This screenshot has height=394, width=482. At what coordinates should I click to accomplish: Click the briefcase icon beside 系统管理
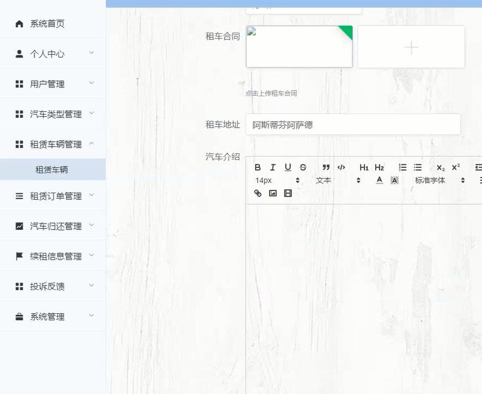tap(19, 316)
